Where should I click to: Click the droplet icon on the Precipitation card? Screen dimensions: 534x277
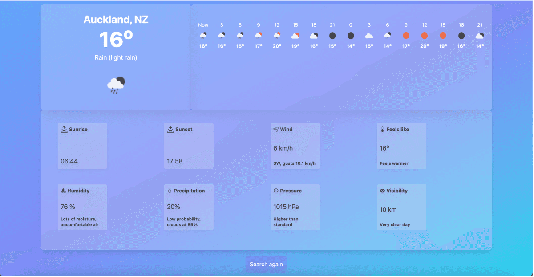[170, 191]
